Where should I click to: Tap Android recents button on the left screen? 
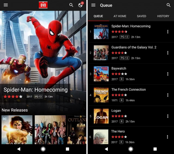(67, 149)
